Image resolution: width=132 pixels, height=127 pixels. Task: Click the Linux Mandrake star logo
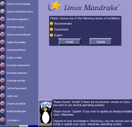pyautogui.click(x=55, y=6)
